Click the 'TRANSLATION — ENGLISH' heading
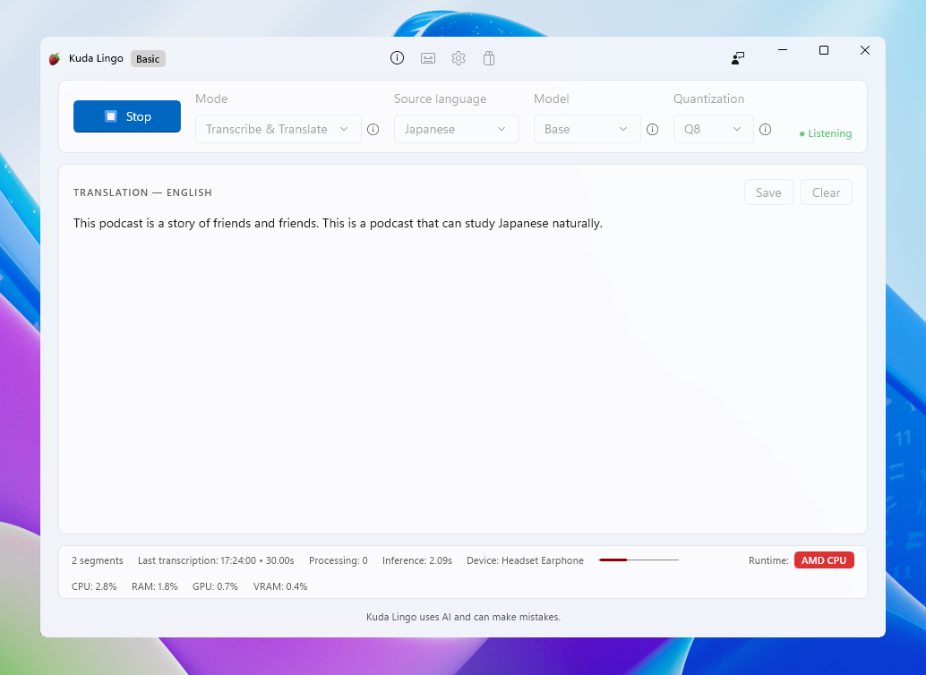926x675 pixels. click(x=142, y=192)
